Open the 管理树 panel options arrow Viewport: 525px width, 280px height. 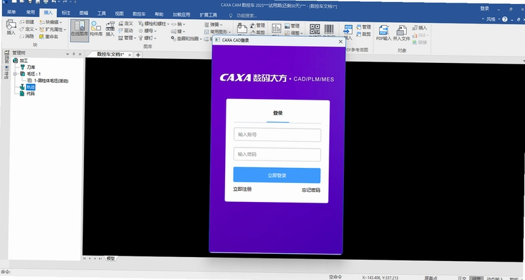[x=68, y=54]
